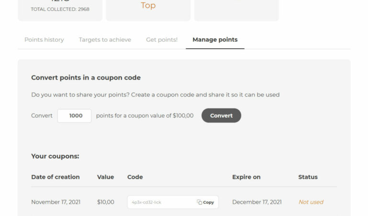The image size is (368, 216).
Task: Click the November 17, 2021 creation date
Action: coord(56,202)
